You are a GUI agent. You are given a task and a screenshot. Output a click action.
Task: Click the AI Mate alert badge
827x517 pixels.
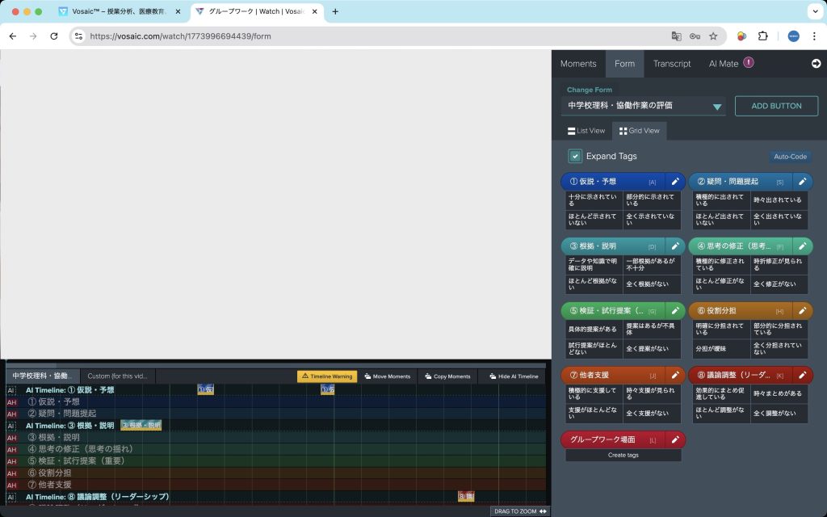point(749,63)
